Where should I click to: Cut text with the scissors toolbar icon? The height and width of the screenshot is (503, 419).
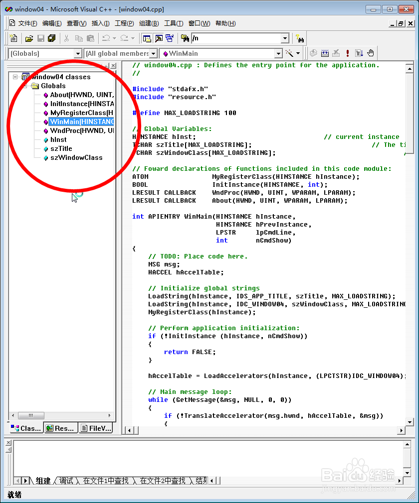(x=67, y=38)
